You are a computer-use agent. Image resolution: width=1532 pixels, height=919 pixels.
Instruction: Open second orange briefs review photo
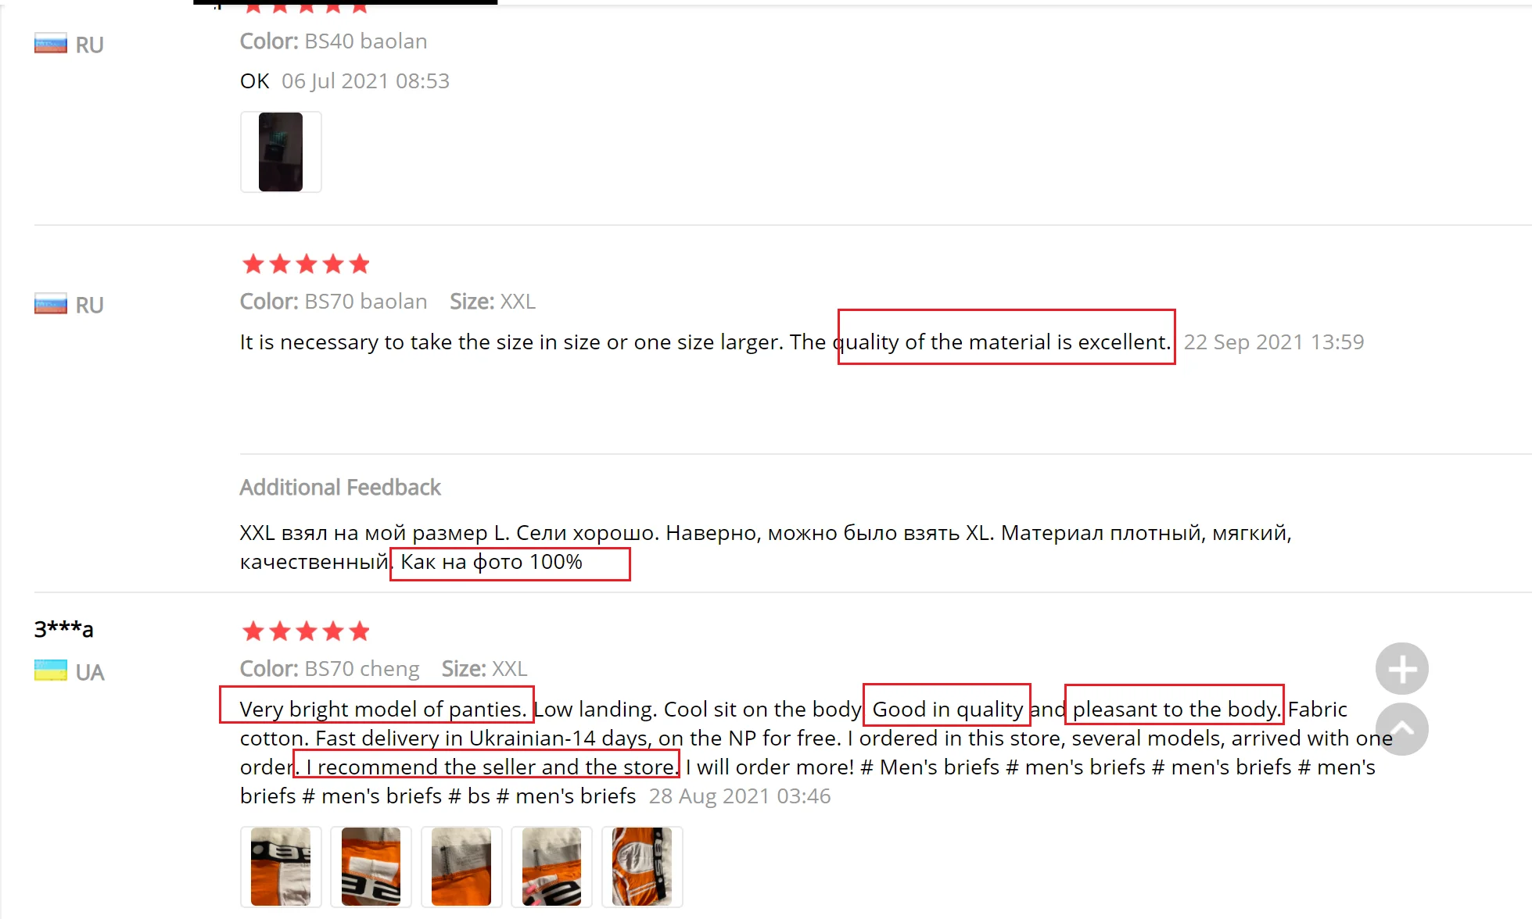[x=371, y=867]
